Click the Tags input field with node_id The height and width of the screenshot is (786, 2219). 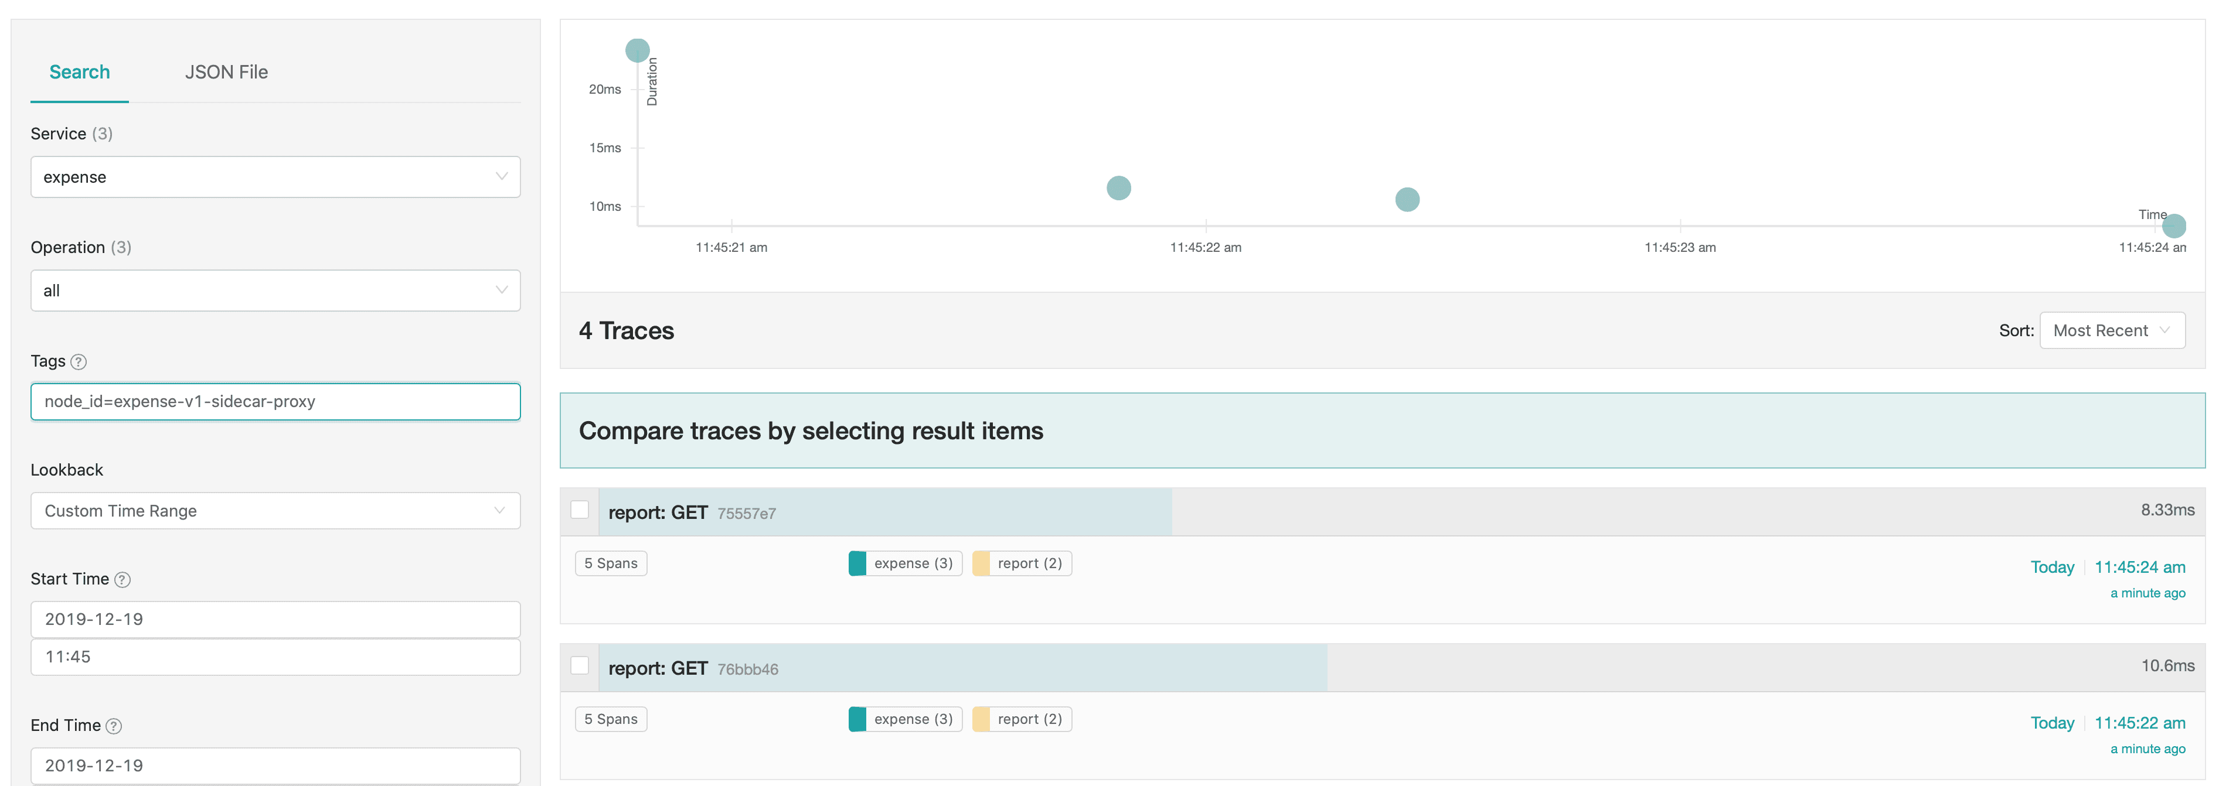click(275, 402)
